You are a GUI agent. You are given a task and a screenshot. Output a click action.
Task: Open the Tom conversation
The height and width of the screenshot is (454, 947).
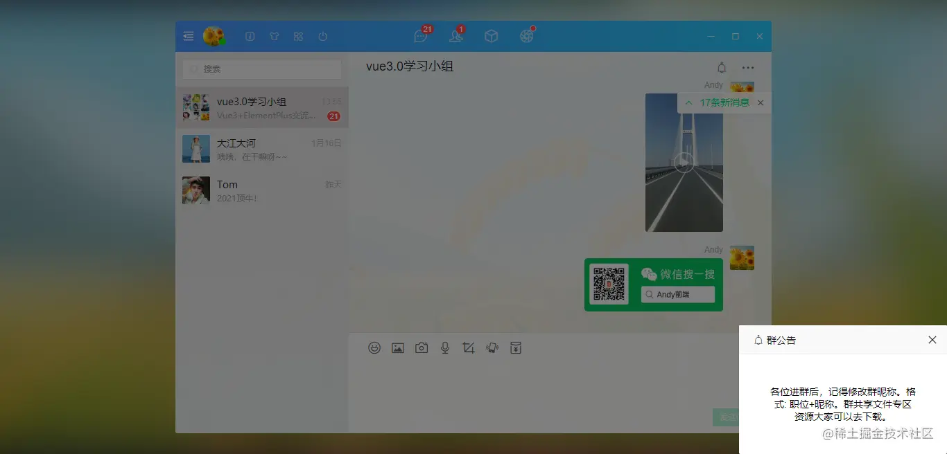[x=262, y=190]
